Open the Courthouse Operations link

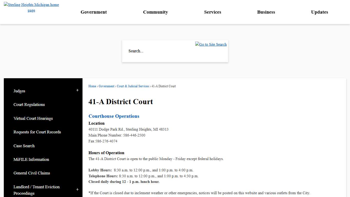coord(114,116)
